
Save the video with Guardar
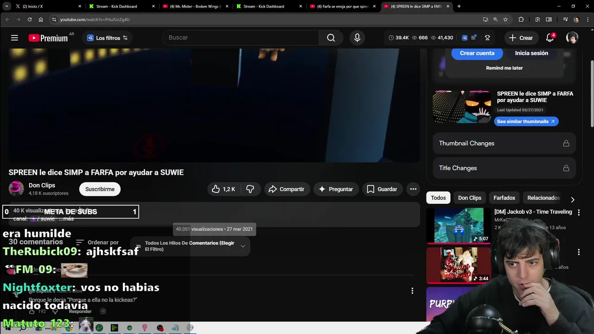click(x=382, y=189)
